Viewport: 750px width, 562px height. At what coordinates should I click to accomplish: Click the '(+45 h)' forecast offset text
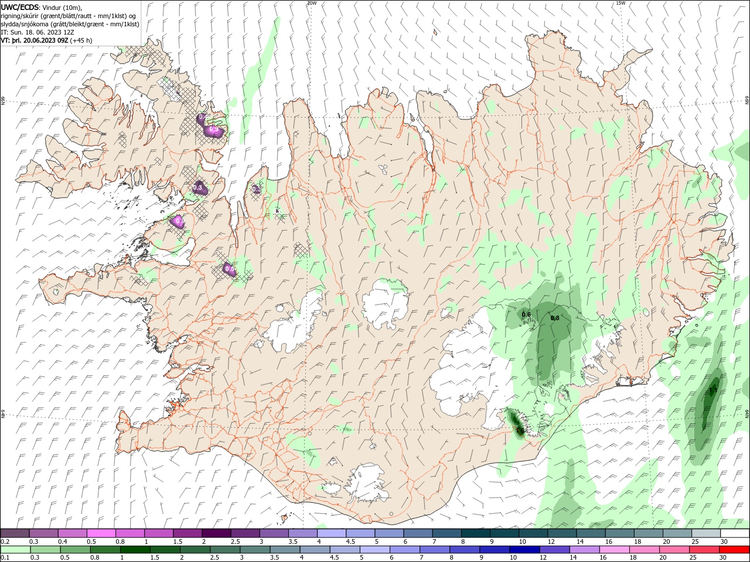click(x=81, y=40)
